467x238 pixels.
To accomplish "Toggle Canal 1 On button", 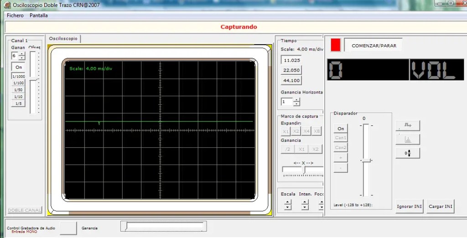I will 18,67.
